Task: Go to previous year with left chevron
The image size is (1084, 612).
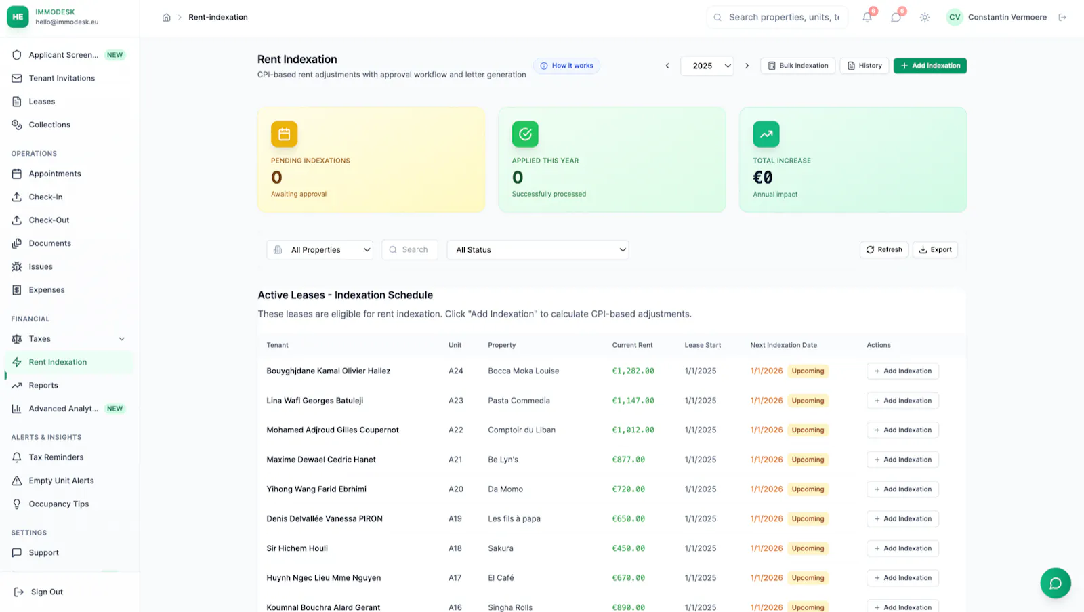Action: pyautogui.click(x=667, y=66)
